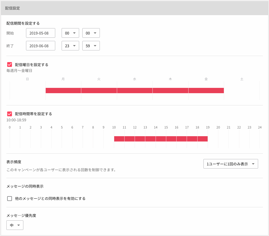Click the 13 o'clock red time segment
Screen dimensions: 269x236
(151, 139)
